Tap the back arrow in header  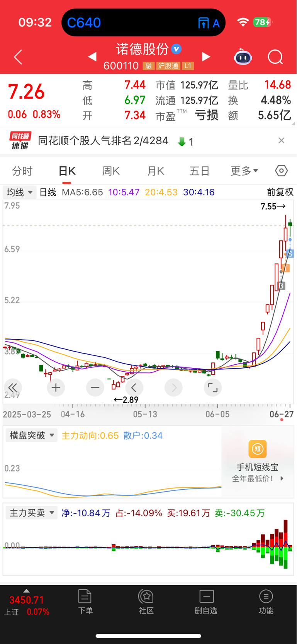coord(18,57)
